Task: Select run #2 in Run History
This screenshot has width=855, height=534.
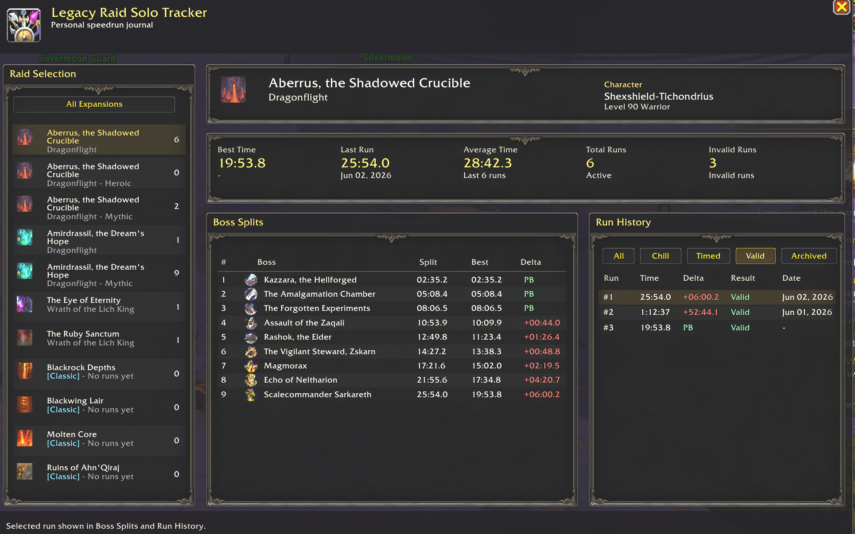Action: coord(717,312)
